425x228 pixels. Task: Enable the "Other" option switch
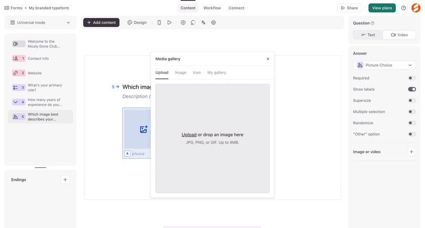point(412,134)
